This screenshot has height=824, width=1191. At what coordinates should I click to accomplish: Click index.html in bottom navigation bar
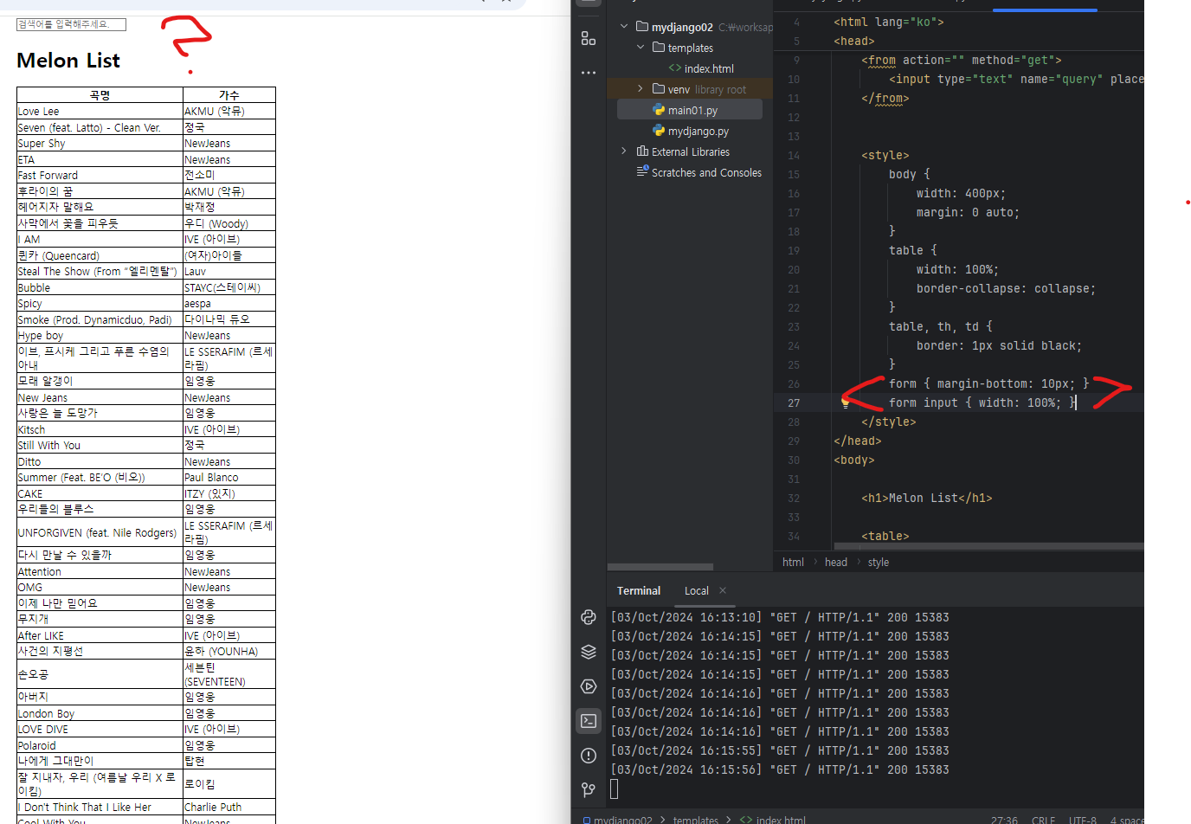tap(781, 820)
